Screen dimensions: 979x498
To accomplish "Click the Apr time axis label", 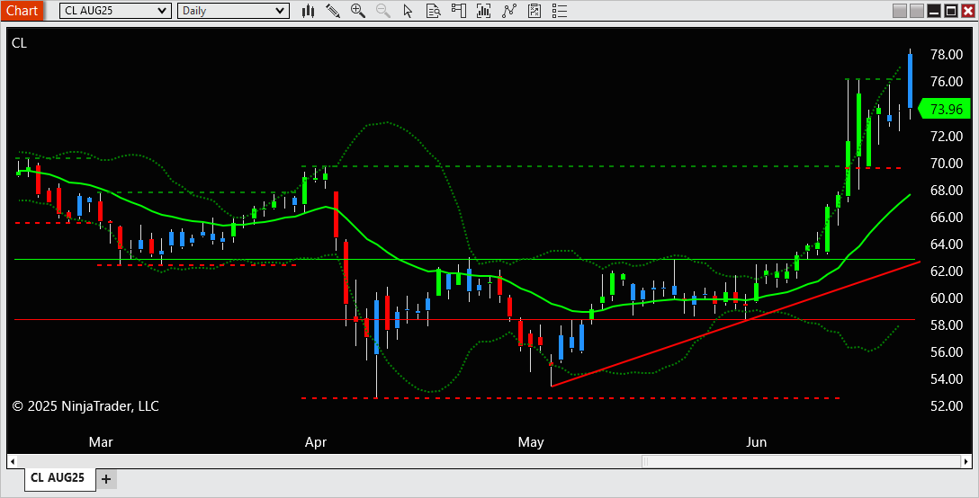I will 315,442.
